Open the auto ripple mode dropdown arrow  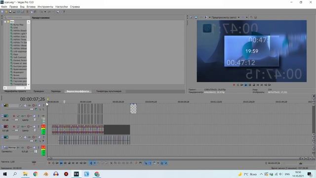tap(158, 163)
